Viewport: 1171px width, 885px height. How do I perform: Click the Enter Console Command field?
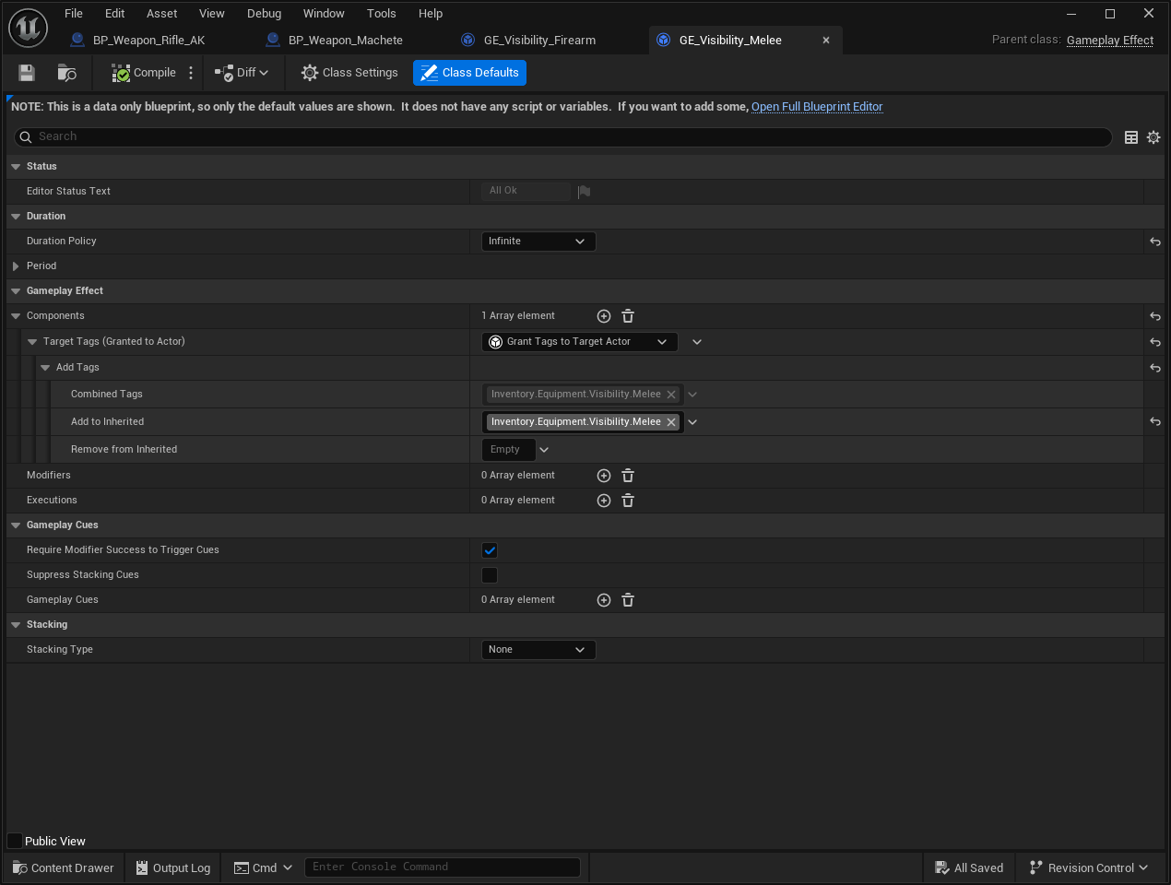pos(443,867)
